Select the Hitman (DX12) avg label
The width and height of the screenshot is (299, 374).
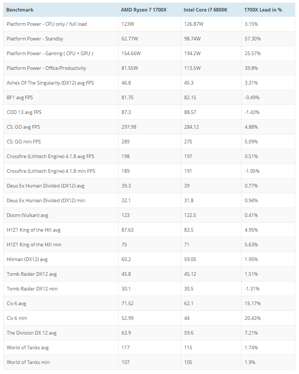coord(27,259)
